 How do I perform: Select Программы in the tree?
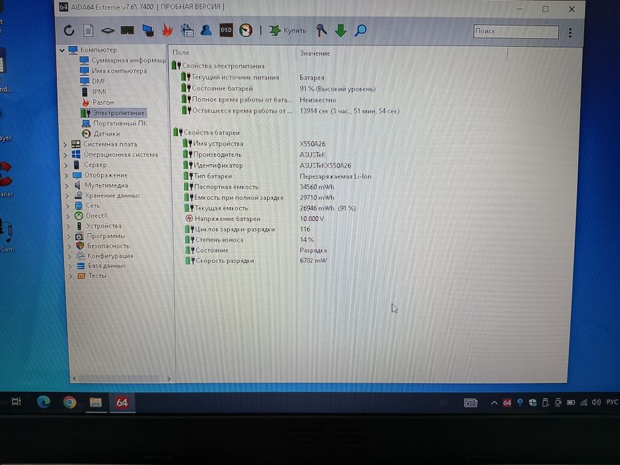click(x=100, y=236)
